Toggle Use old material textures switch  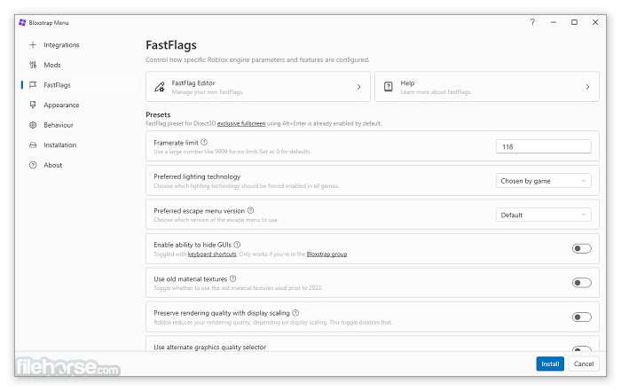[581, 283]
